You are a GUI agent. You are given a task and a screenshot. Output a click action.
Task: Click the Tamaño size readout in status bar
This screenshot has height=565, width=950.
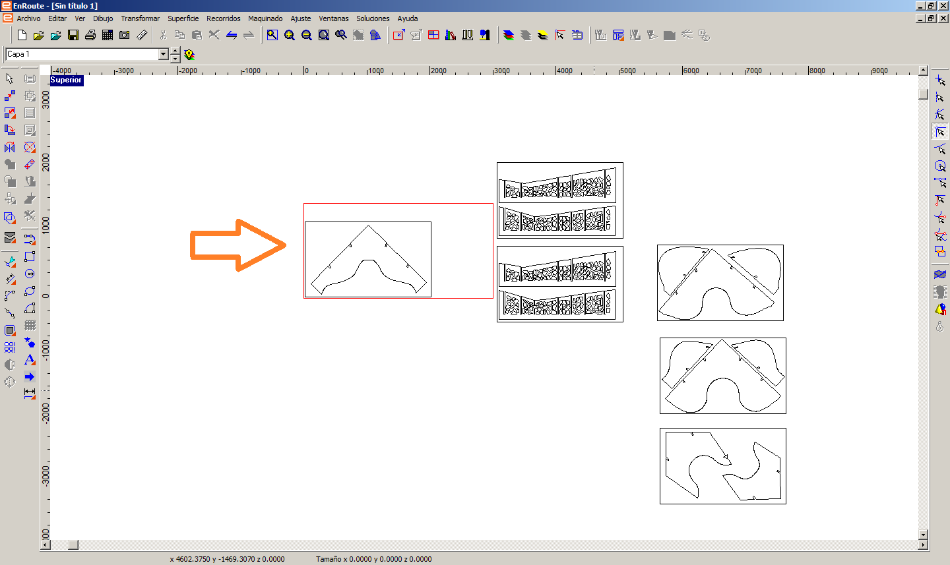pos(373,559)
